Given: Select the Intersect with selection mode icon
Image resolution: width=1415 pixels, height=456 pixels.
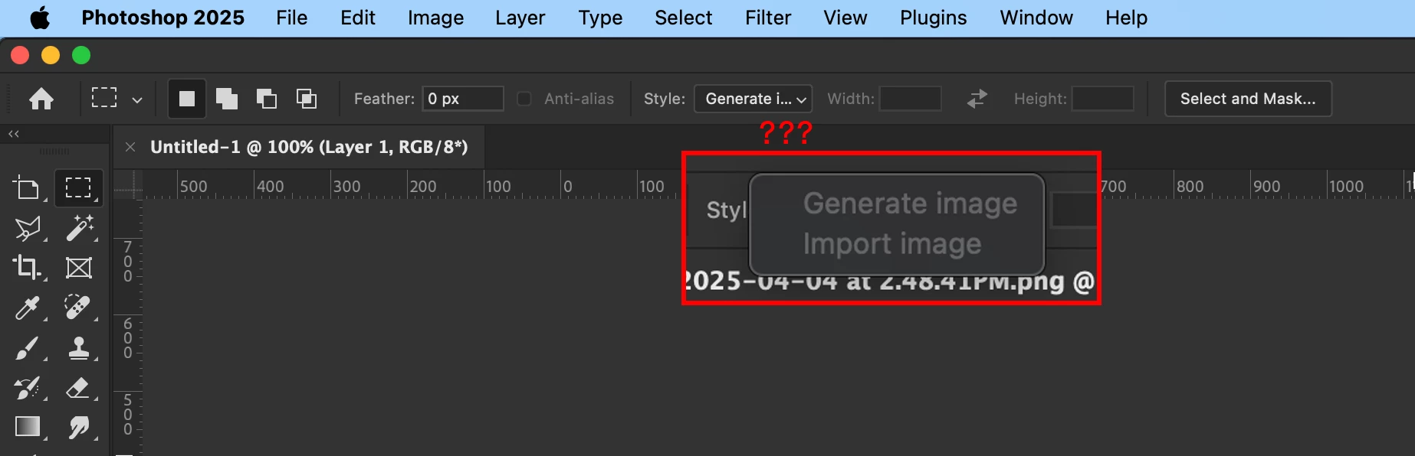Looking at the screenshot, I should point(307,99).
